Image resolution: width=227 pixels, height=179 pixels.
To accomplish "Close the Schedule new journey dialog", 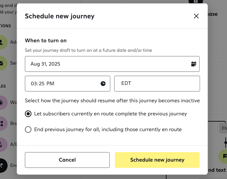I will pos(196,16).
